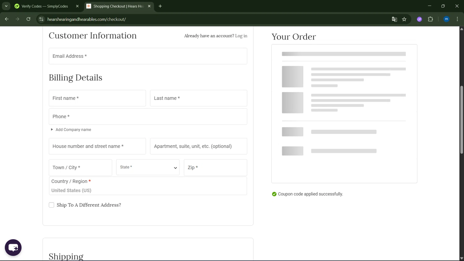Open a new browser tab
464x261 pixels.
pos(160,6)
